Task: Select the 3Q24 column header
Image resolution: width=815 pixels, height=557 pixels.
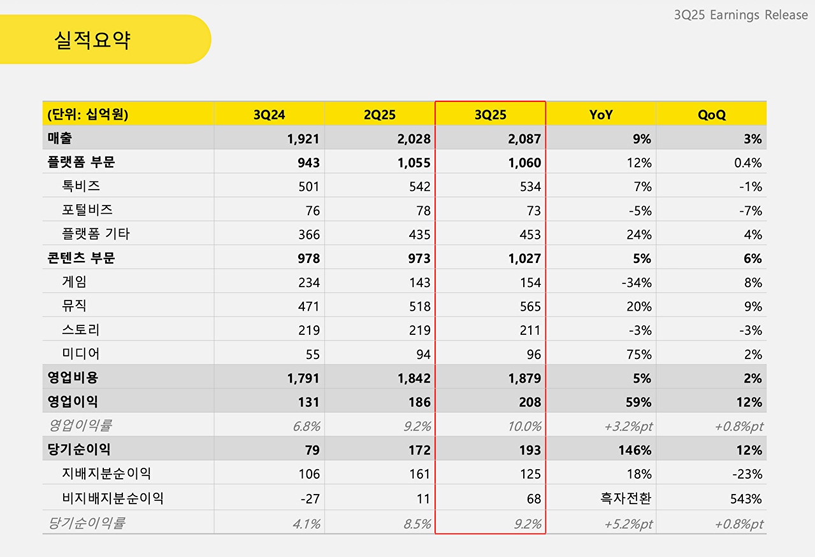Action: 269,114
